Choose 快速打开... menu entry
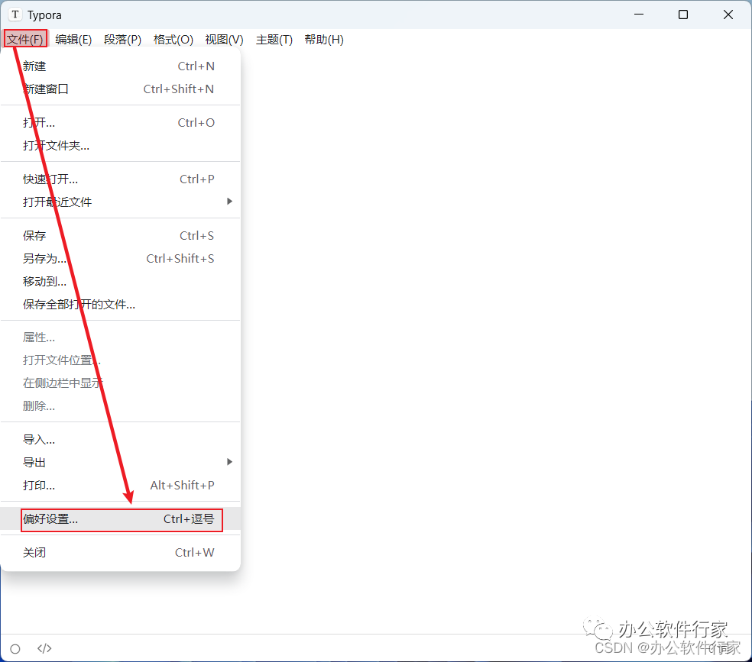Image resolution: width=752 pixels, height=662 pixels. (x=120, y=179)
